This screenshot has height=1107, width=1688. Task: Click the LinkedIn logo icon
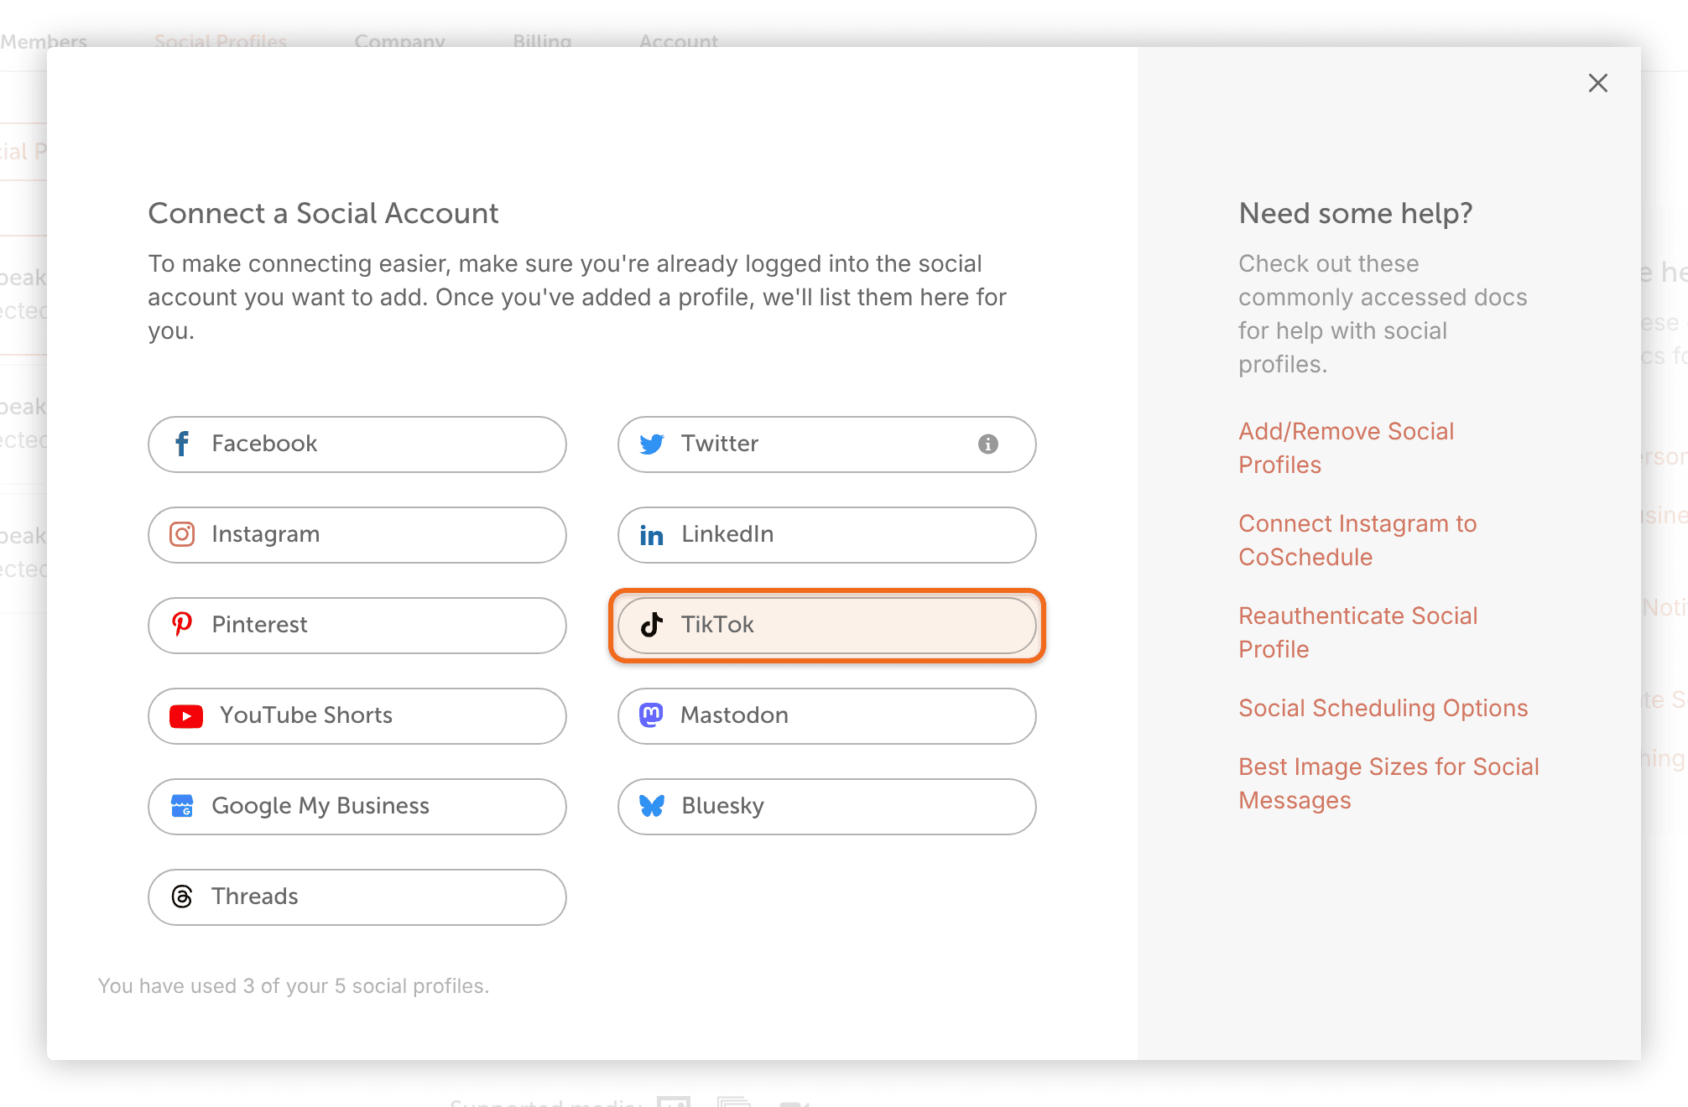click(x=652, y=535)
